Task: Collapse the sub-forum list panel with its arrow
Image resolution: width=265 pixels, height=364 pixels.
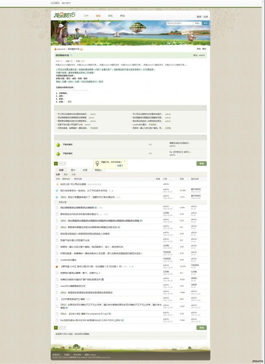Action: [203, 136]
